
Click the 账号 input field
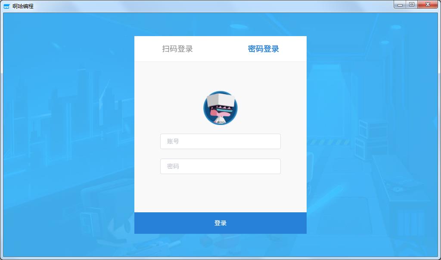tap(220, 141)
